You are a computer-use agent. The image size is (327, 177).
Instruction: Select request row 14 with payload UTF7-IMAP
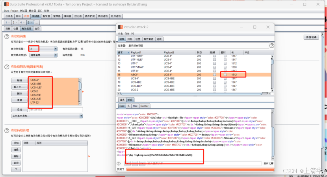pos(194,67)
